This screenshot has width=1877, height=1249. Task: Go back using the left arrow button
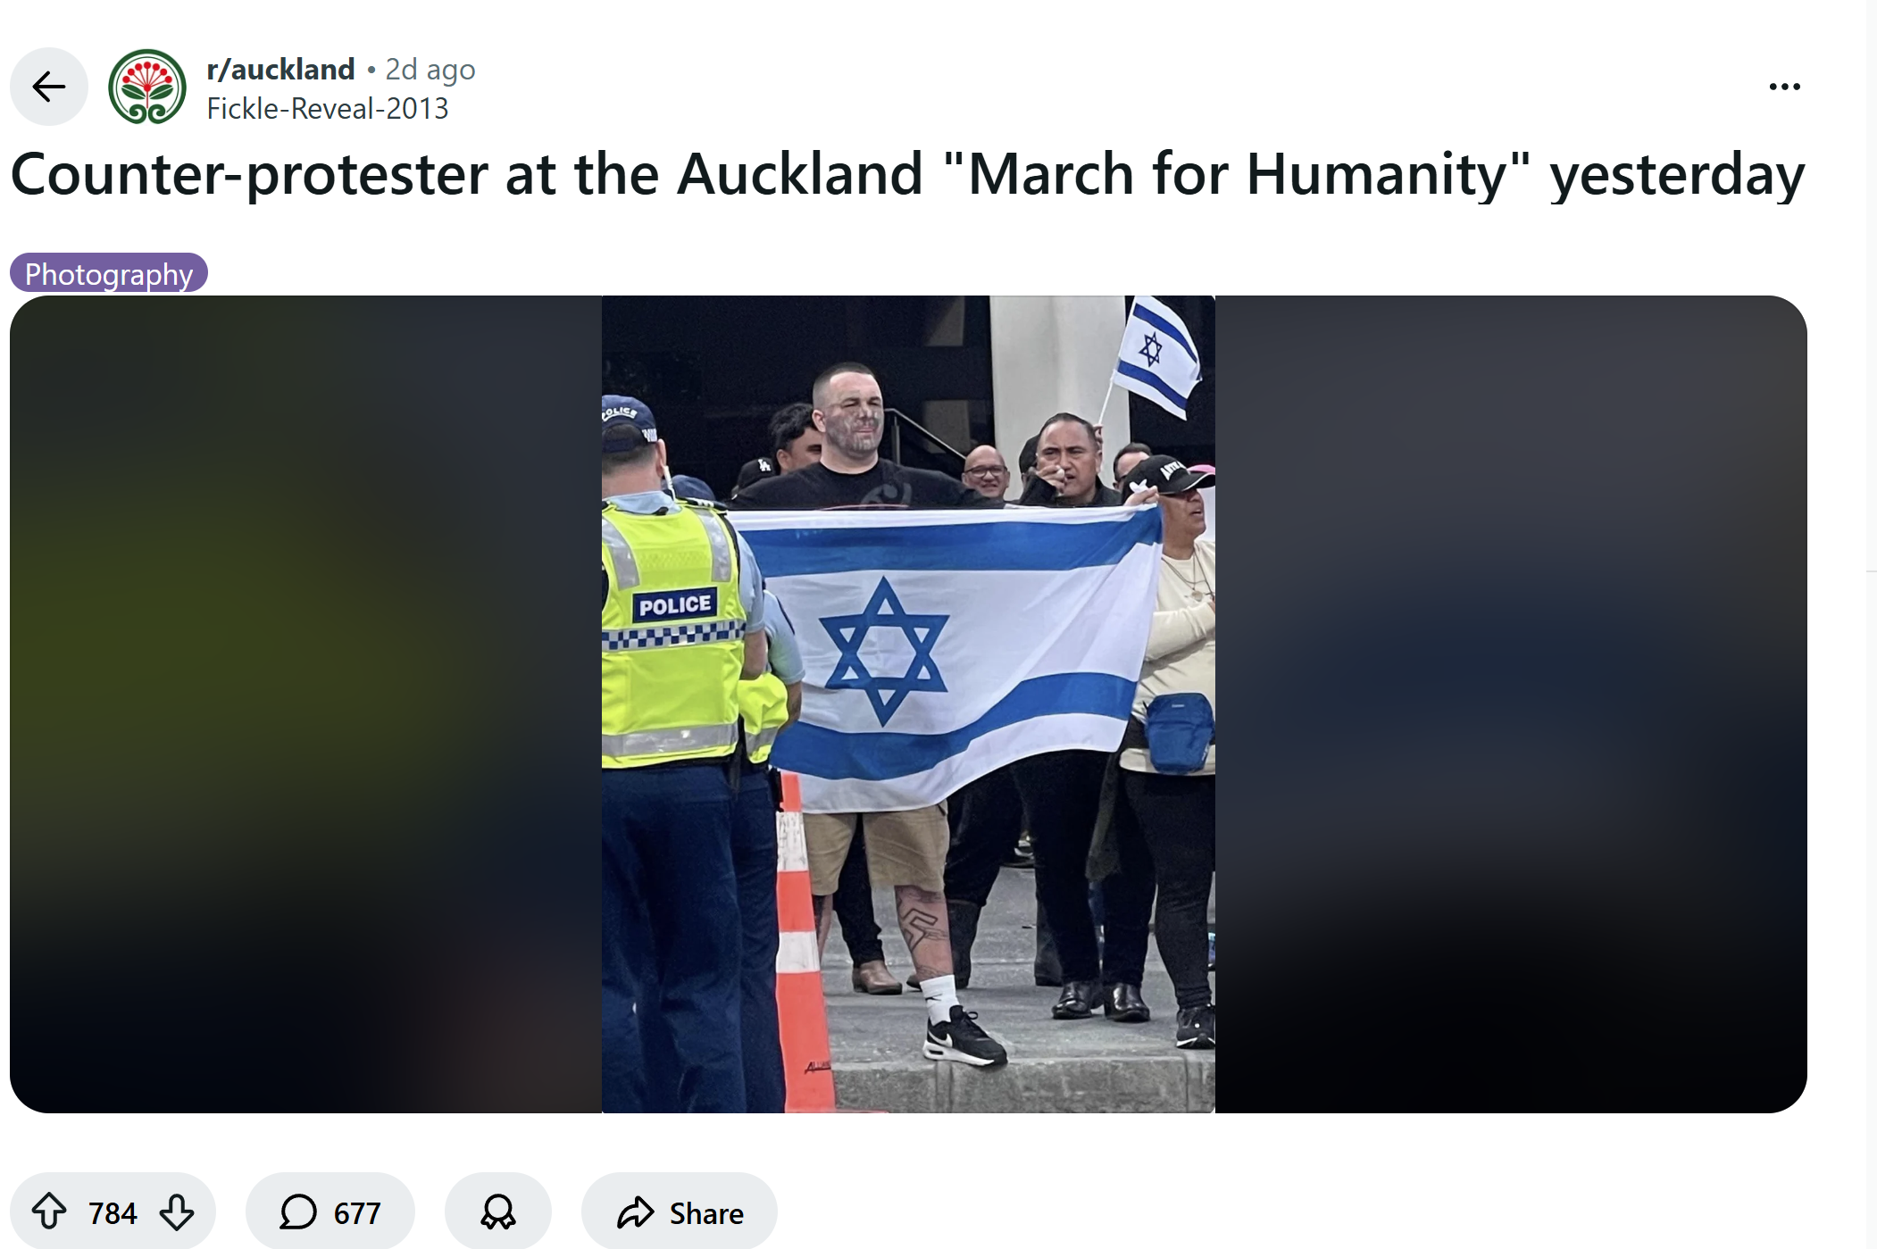point(49,87)
